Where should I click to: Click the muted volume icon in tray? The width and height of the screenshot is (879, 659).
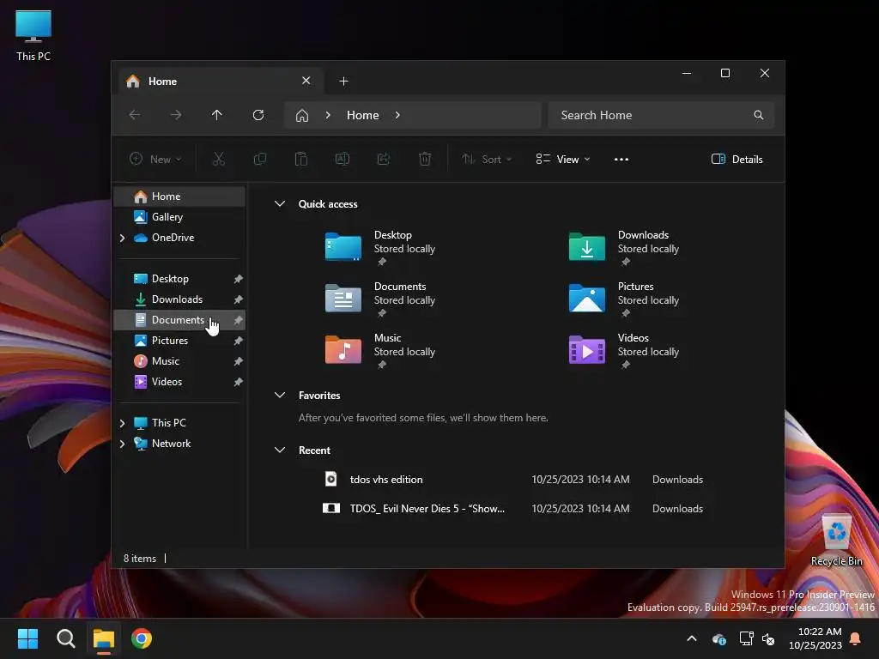(x=768, y=638)
